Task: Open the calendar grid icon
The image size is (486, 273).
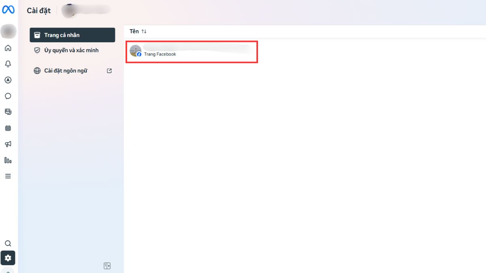Action: [8, 128]
